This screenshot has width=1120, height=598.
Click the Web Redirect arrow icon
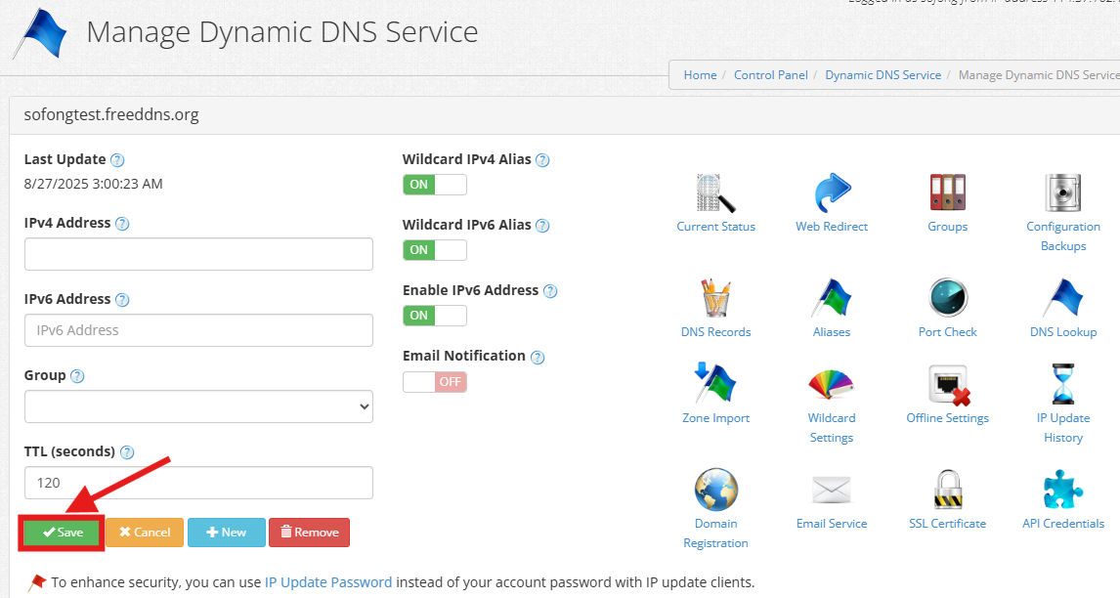coord(832,193)
